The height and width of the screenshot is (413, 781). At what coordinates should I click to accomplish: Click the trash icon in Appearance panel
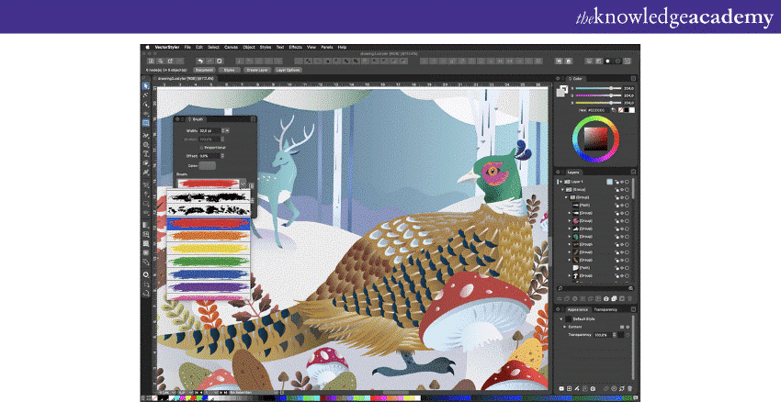[630, 389]
